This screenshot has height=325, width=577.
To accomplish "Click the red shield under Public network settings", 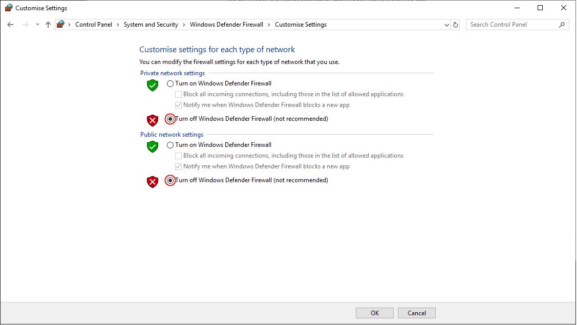I will click(x=153, y=182).
